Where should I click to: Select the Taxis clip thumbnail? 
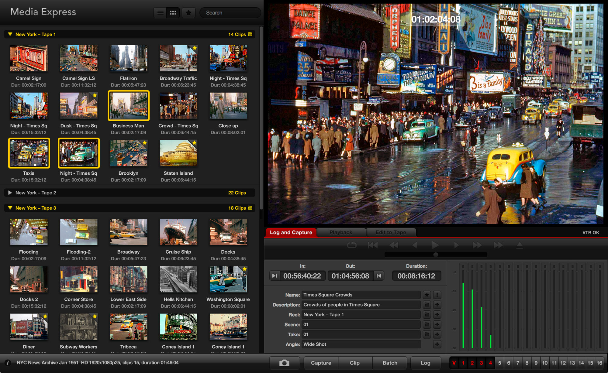pyautogui.click(x=29, y=153)
